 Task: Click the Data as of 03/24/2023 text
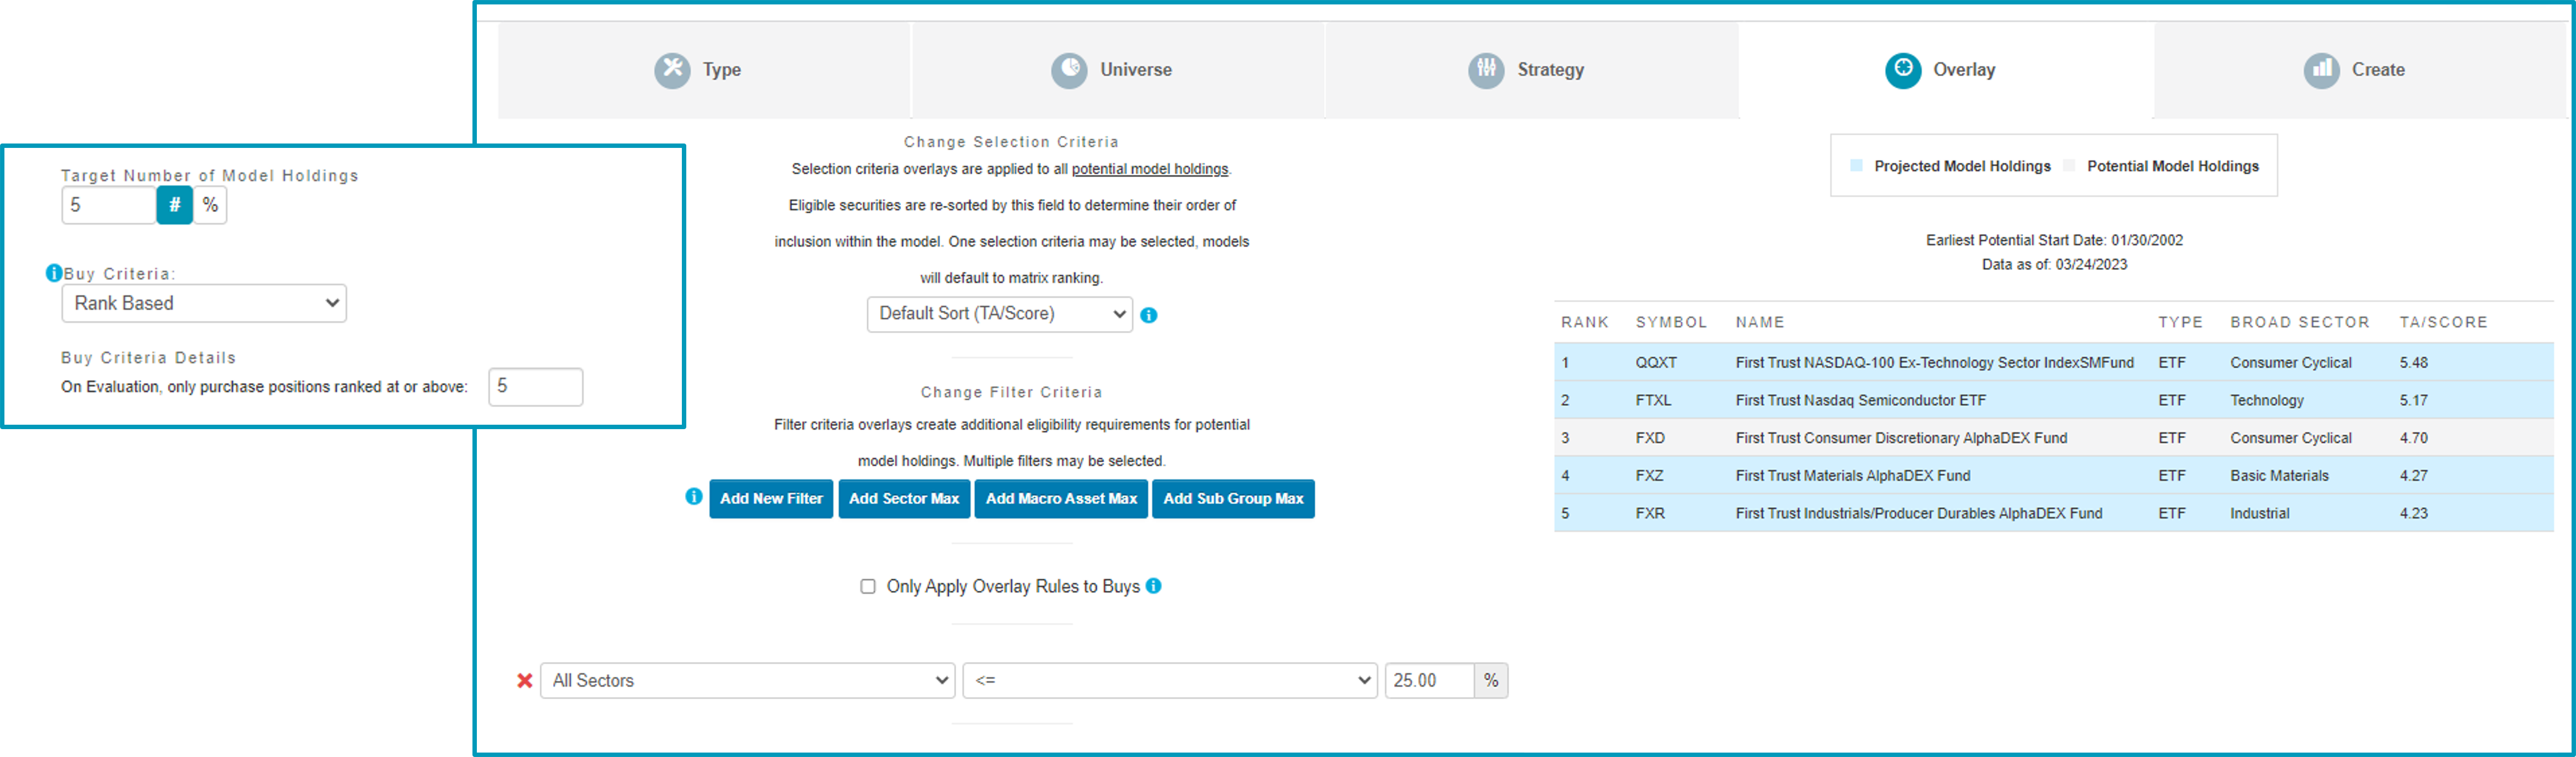point(2054,265)
